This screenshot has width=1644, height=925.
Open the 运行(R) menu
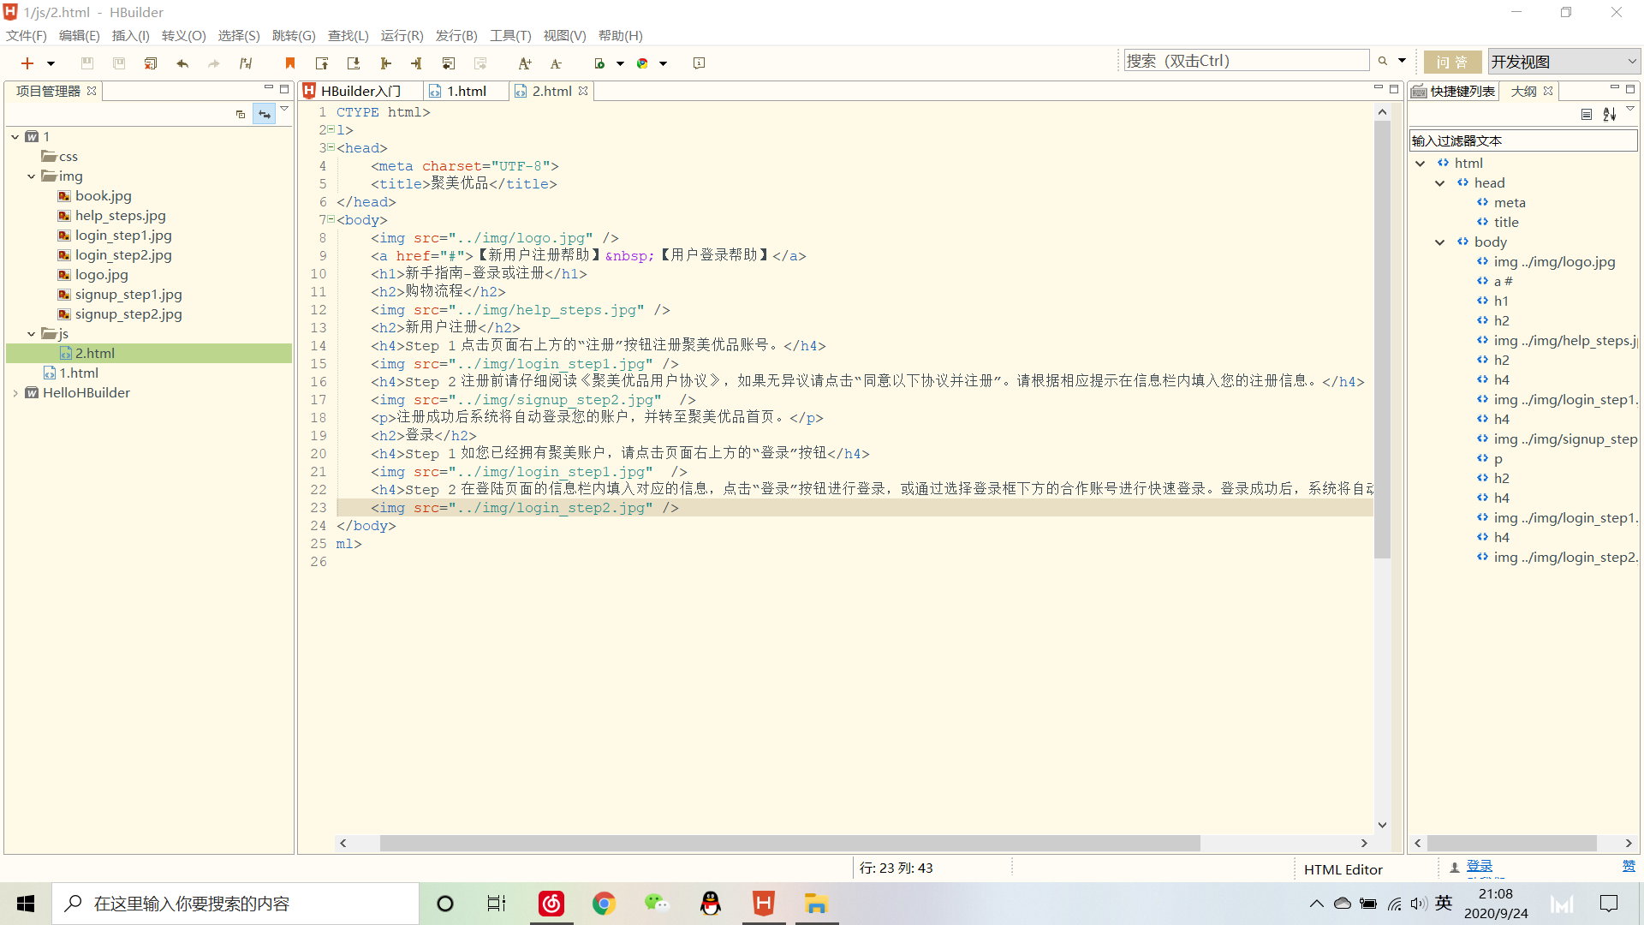(402, 35)
